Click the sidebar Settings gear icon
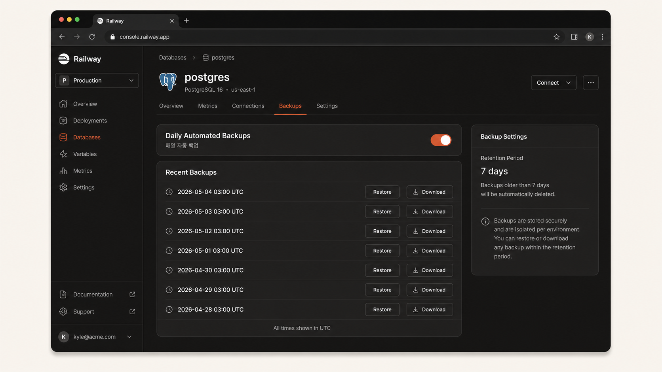 [x=63, y=187]
